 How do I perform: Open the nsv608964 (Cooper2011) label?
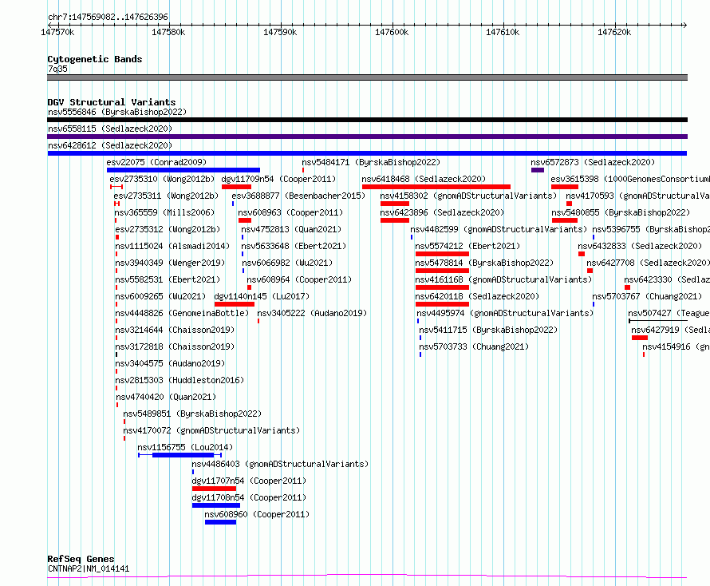tap(299, 279)
